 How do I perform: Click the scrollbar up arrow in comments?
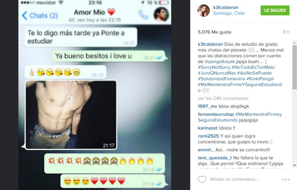pos(294,43)
